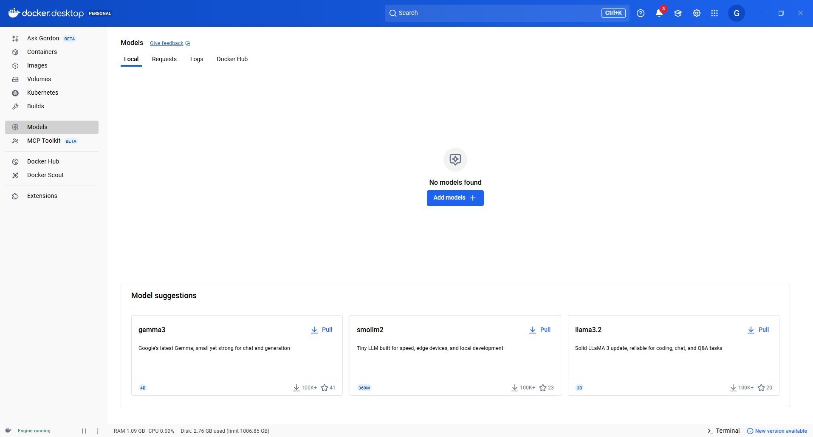The height and width of the screenshot is (437, 813).
Task: Click the star count on gemma3
Action: (x=328, y=388)
